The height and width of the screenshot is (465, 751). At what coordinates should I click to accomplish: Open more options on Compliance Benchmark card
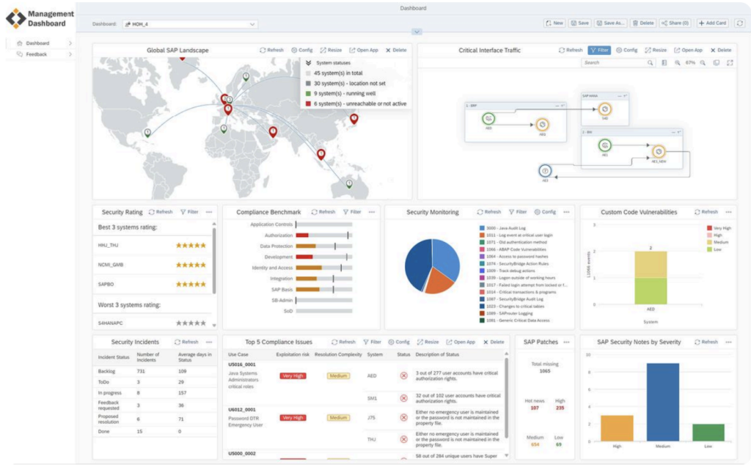[372, 212]
